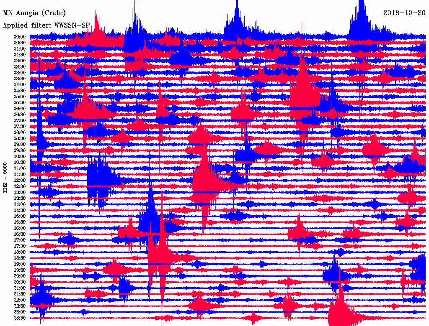Select the 09:30 time label
Screen dimensions: 429x326
point(20,150)
